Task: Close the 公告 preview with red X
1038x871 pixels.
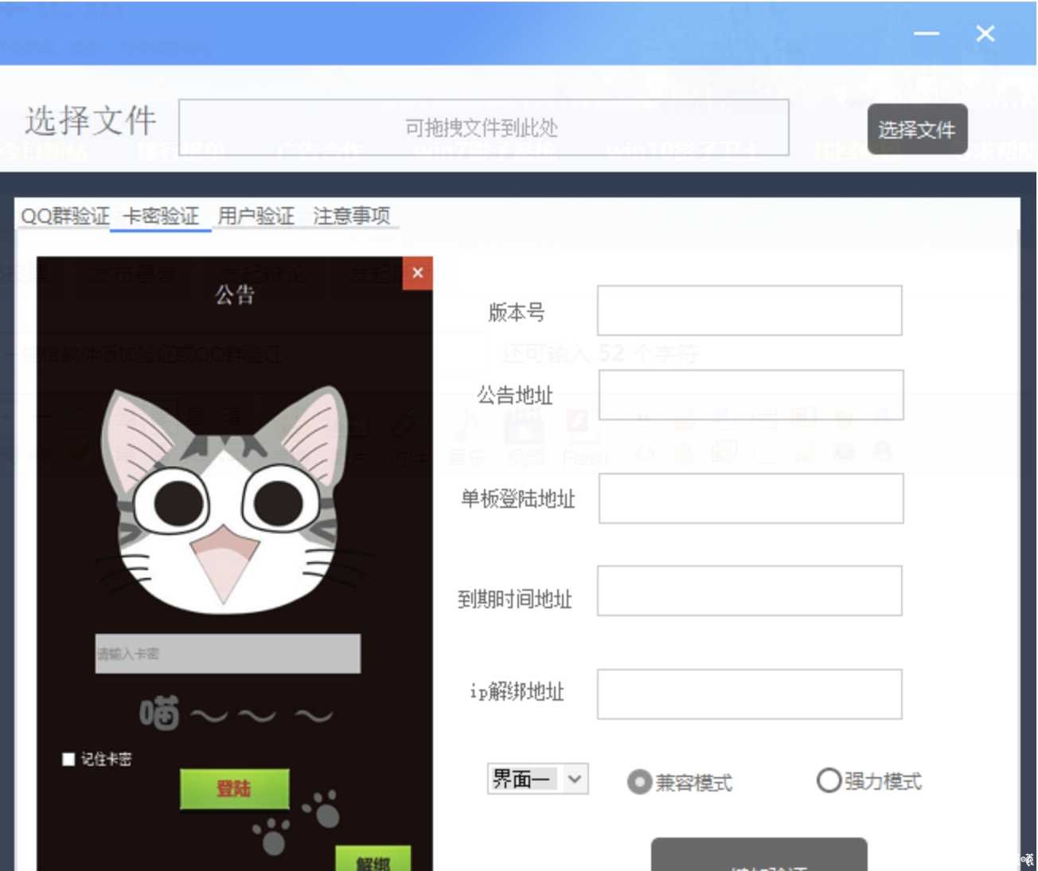Action: click(x=417, y=273)
